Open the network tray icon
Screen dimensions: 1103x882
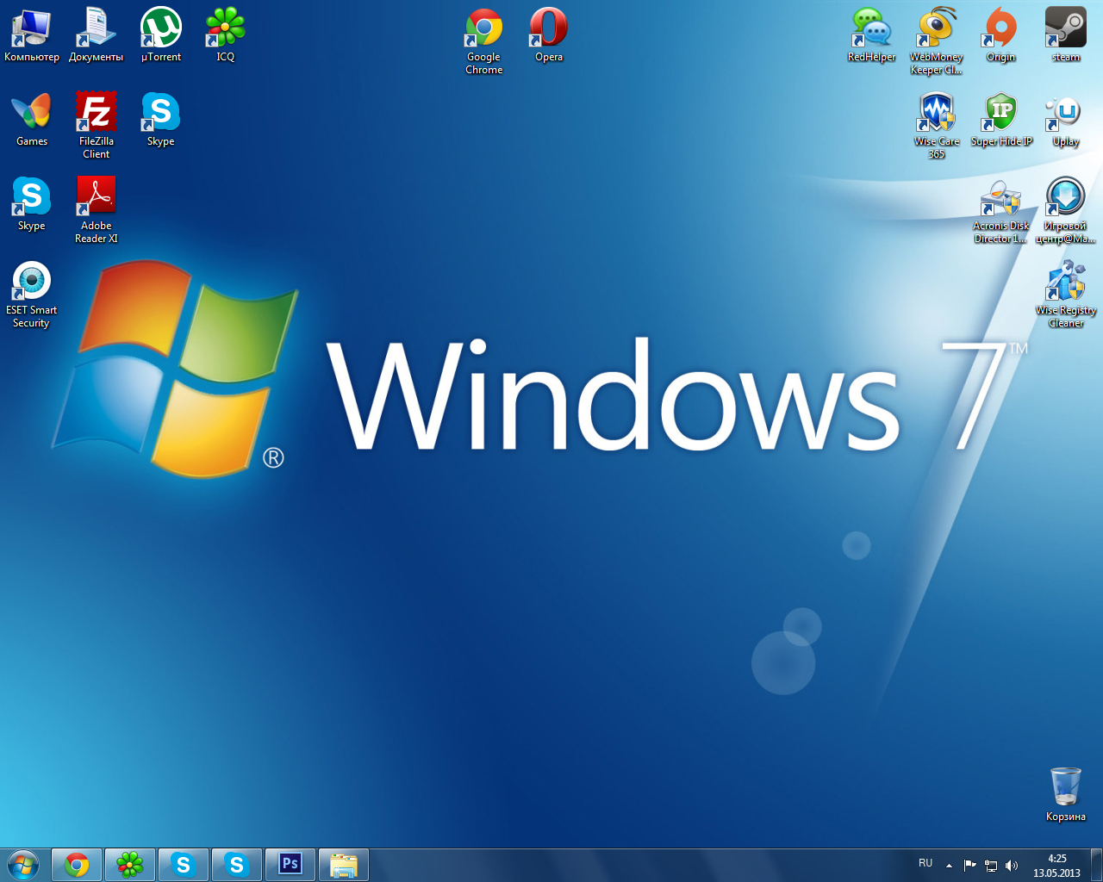pos(991,866)
